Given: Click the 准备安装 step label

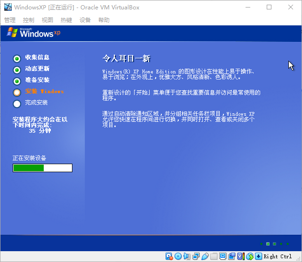Looking at the screenshot, I should coord(37,80).
